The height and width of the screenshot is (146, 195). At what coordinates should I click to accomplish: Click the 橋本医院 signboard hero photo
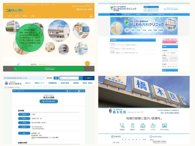(x=144, y=92)
